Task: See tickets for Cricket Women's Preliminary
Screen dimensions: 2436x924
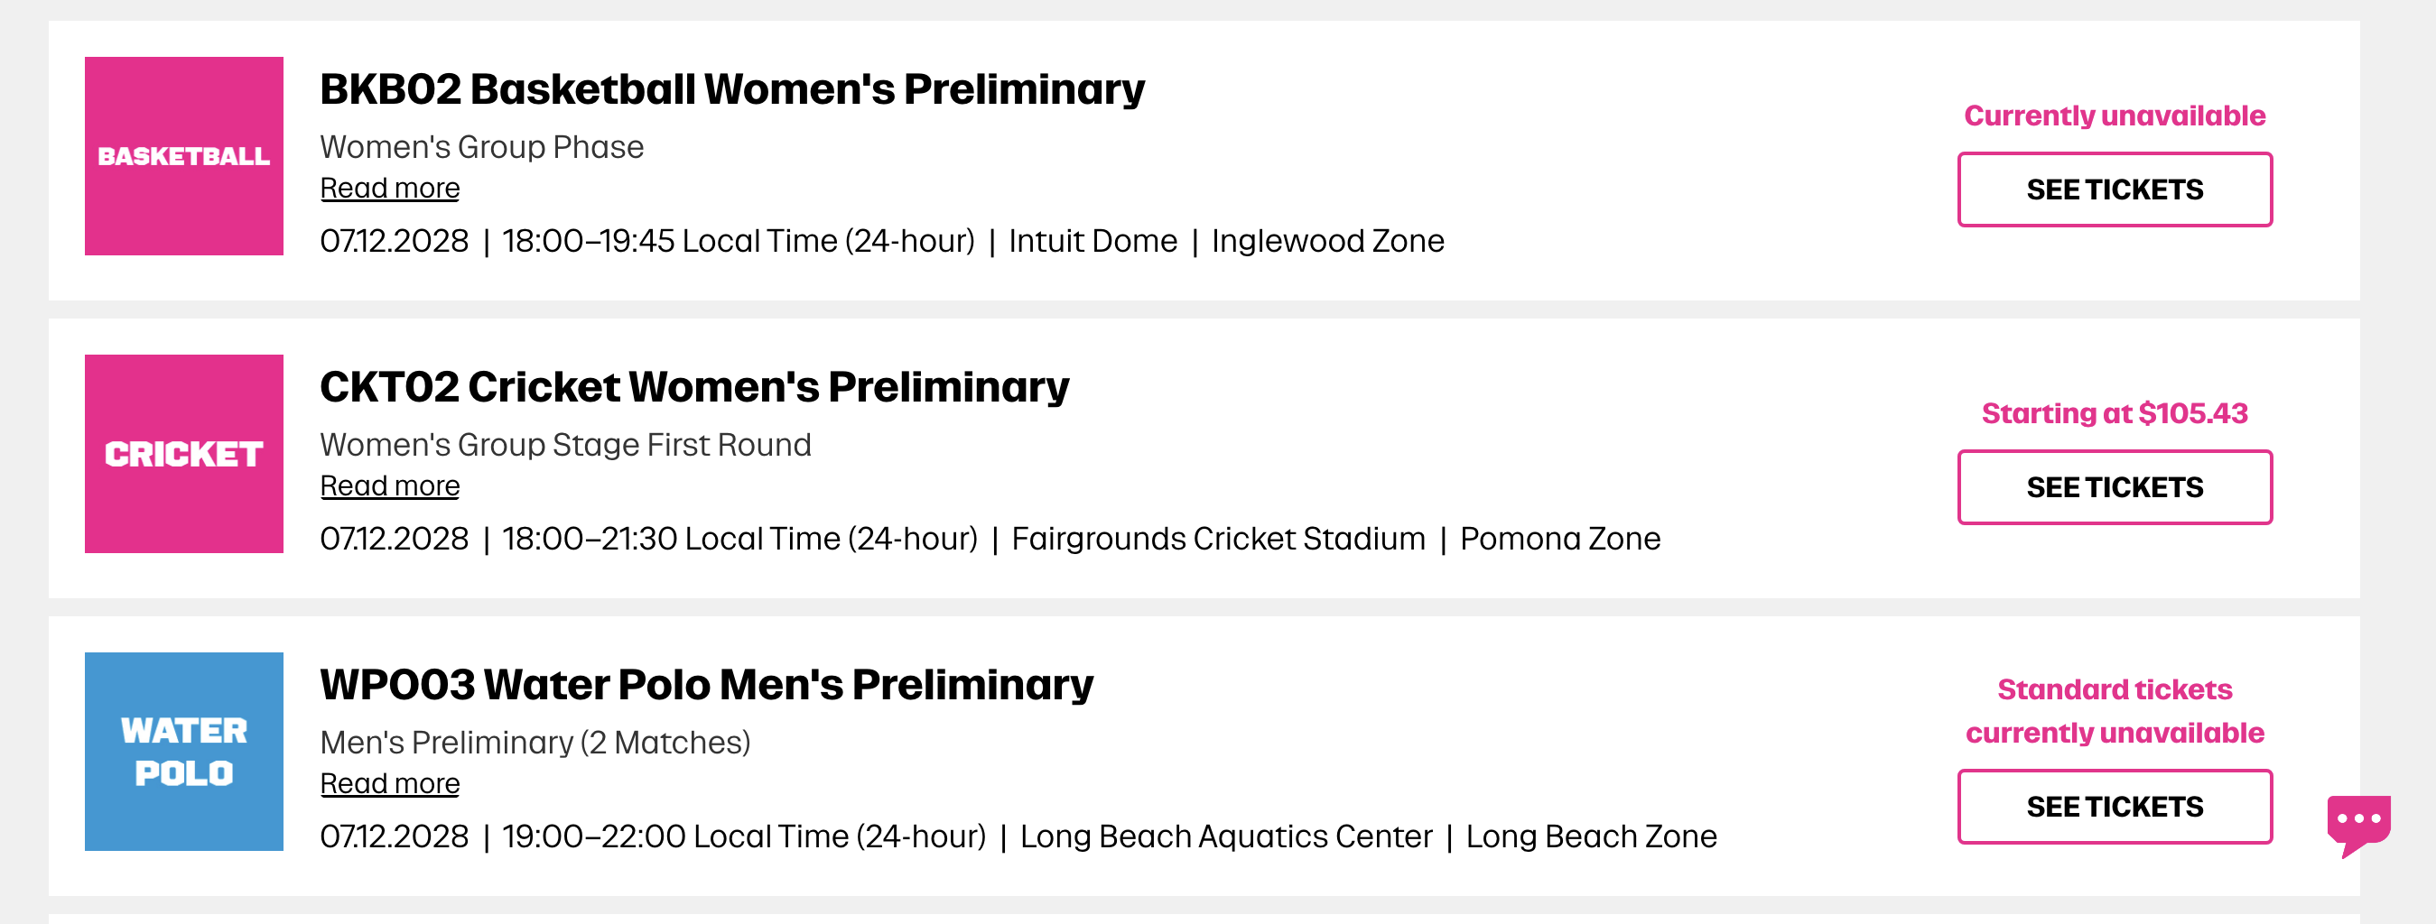Action: click(2114, 487)
